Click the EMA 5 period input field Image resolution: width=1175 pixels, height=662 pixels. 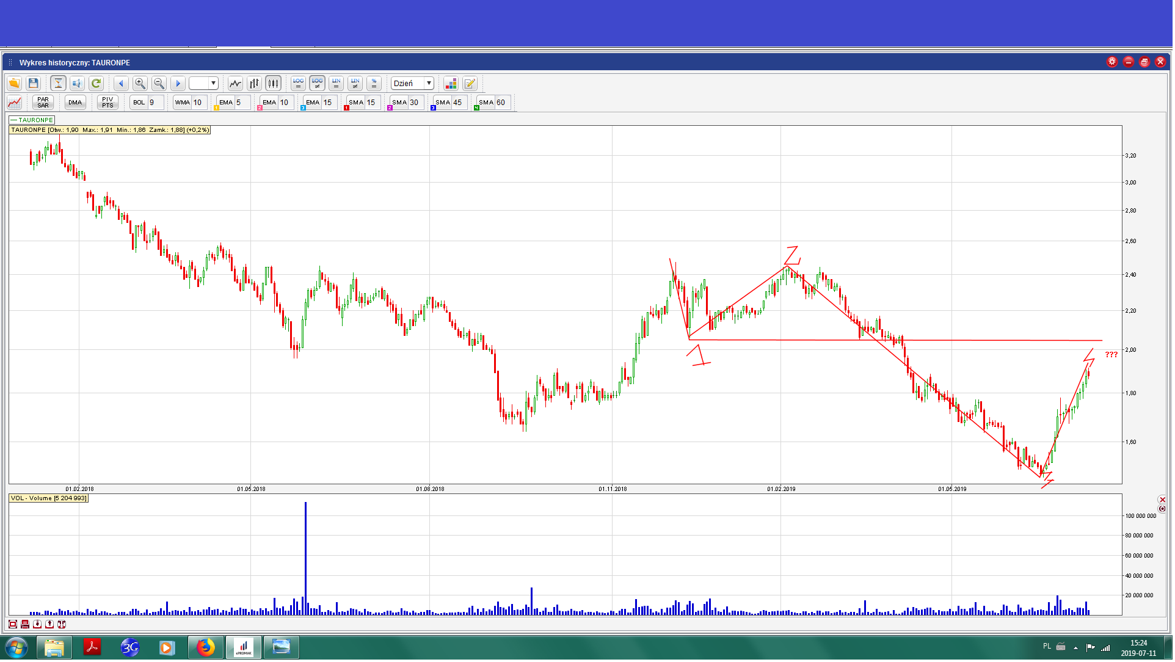click(242, 103)
